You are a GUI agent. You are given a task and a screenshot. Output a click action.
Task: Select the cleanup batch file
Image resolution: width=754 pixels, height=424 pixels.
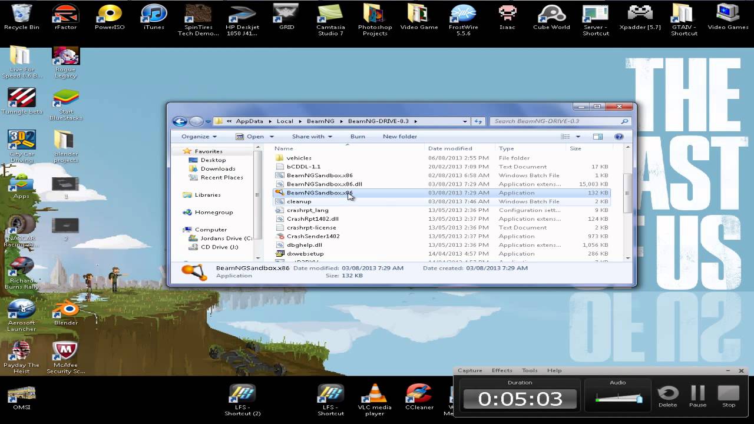point(442,201)
